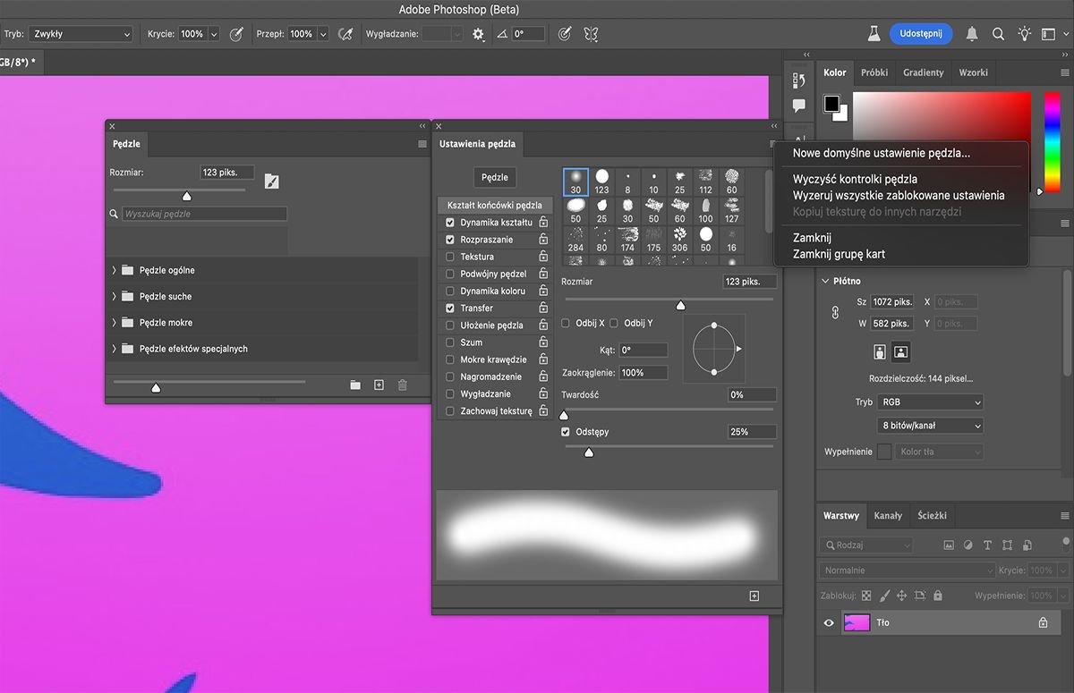Open brush settings gear in options bar
The height and width of the screenshot is (693, 1074).
pos(478,34)
